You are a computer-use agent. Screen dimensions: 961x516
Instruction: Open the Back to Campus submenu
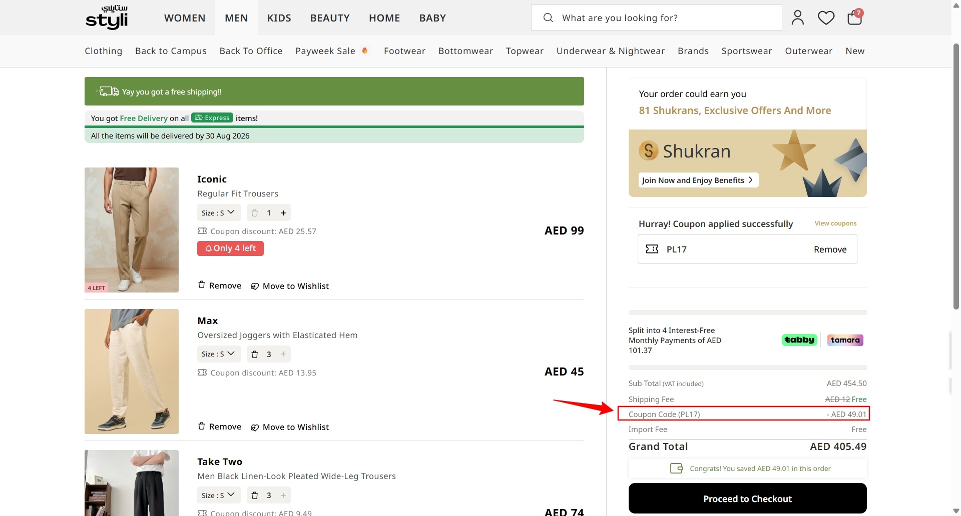coord(171,51)
